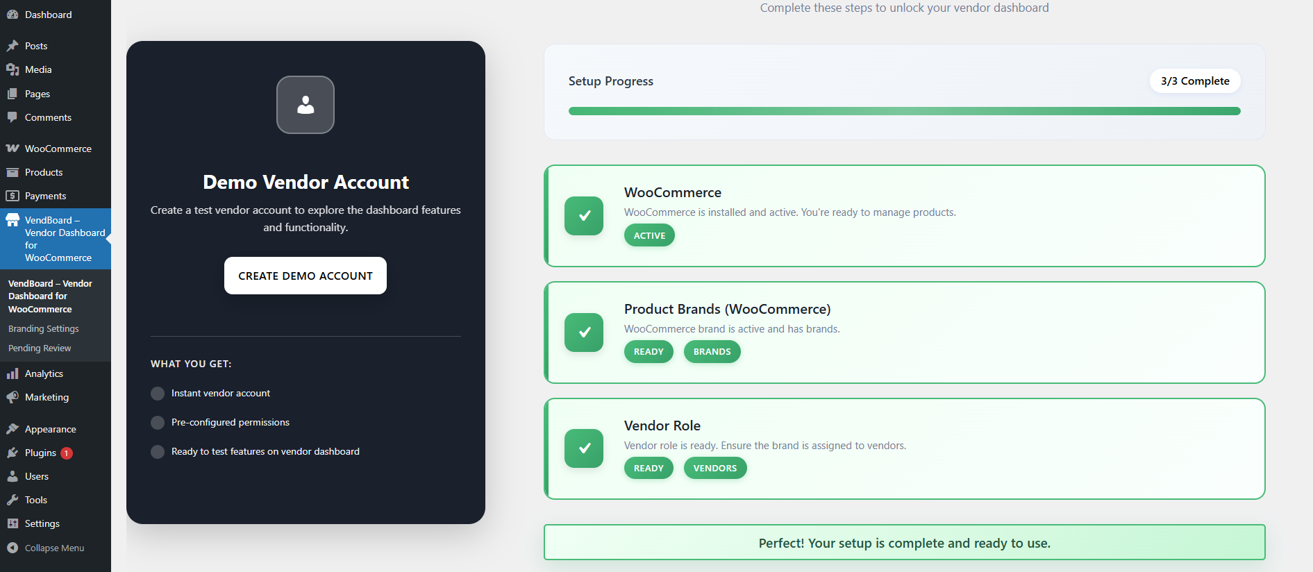1313x572 pixels.
Task: Collapse the admin sidebar menu
Action: [x=56, y=548]
